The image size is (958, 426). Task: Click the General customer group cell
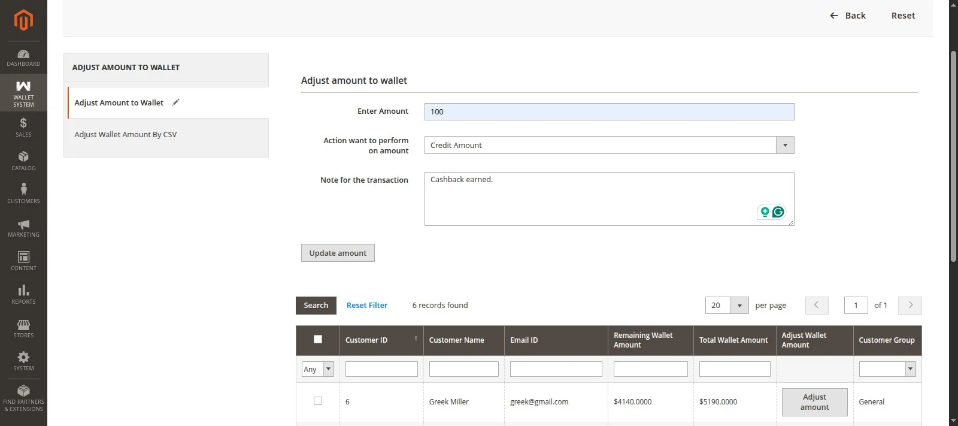871,402
